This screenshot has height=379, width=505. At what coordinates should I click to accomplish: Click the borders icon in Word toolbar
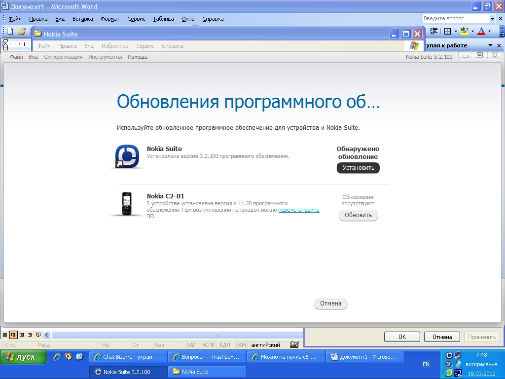click(447, 31)
